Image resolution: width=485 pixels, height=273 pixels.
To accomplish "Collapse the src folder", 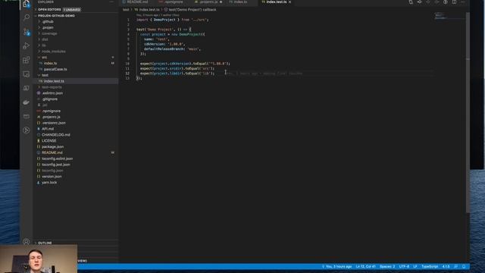I will (44, 58).
